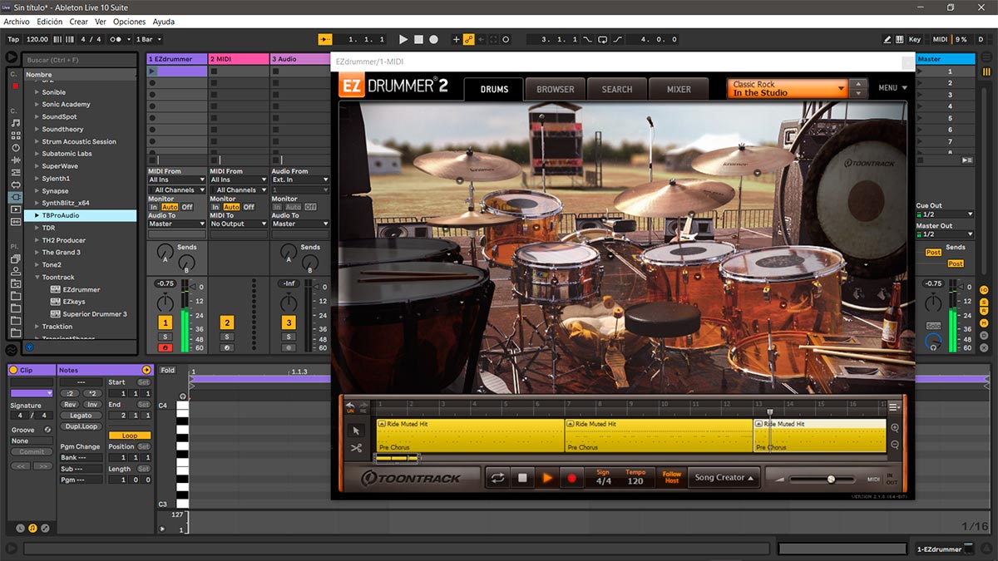The image size is (998, 561).
Task: Click the Superior Drummer 3 plugin icon
Action: (56, 314)
